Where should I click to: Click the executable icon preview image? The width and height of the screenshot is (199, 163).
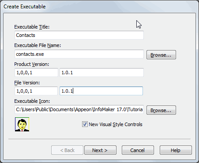(22, 124)
